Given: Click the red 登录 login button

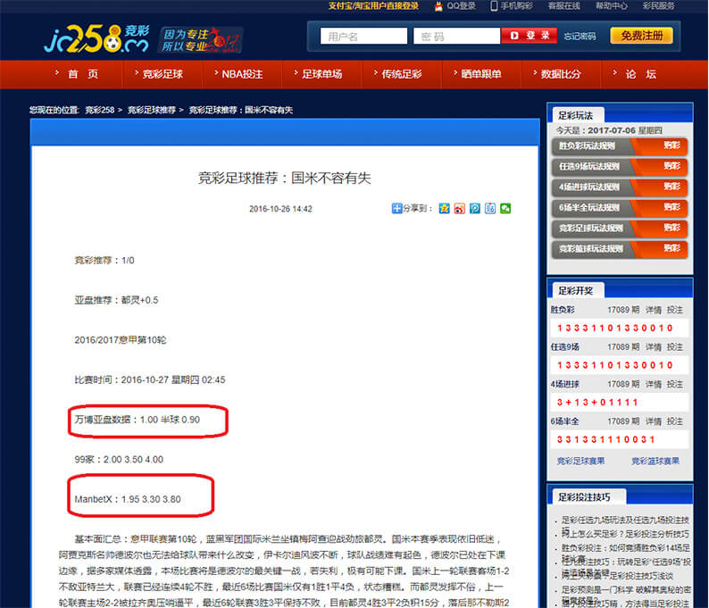Looking at the screenshot, I should point(530,36).
